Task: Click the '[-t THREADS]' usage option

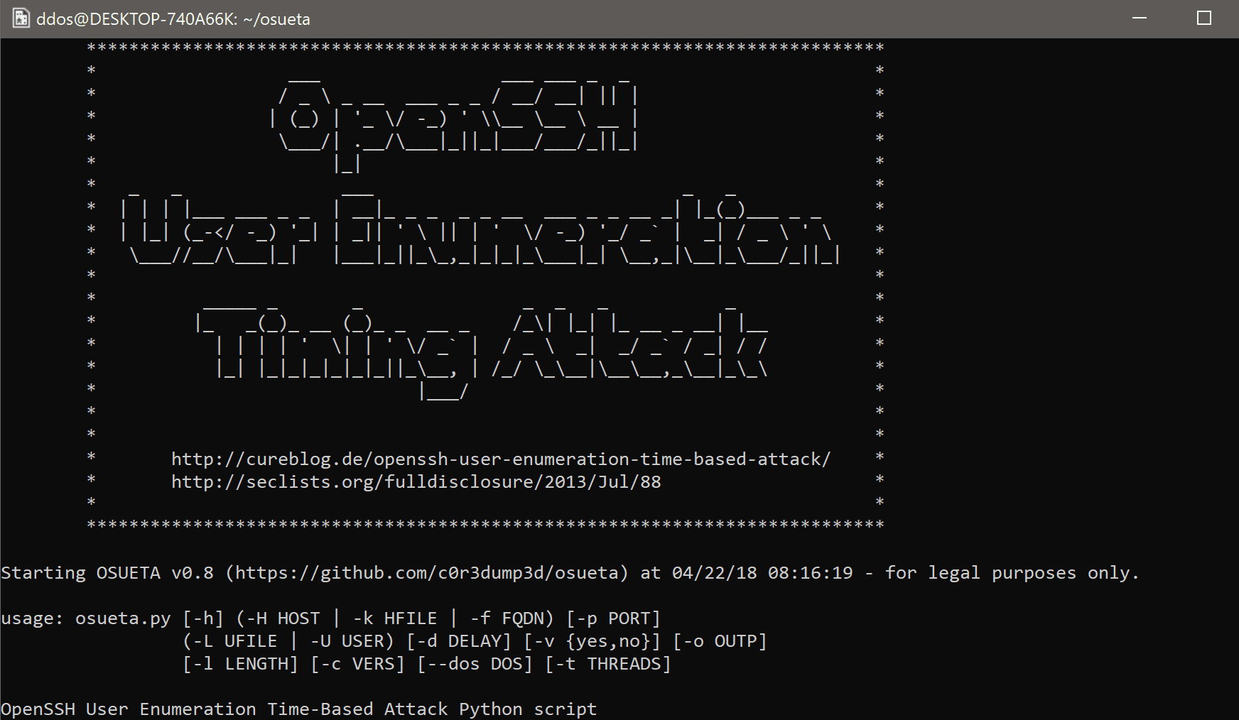Action: click(608, 664)
